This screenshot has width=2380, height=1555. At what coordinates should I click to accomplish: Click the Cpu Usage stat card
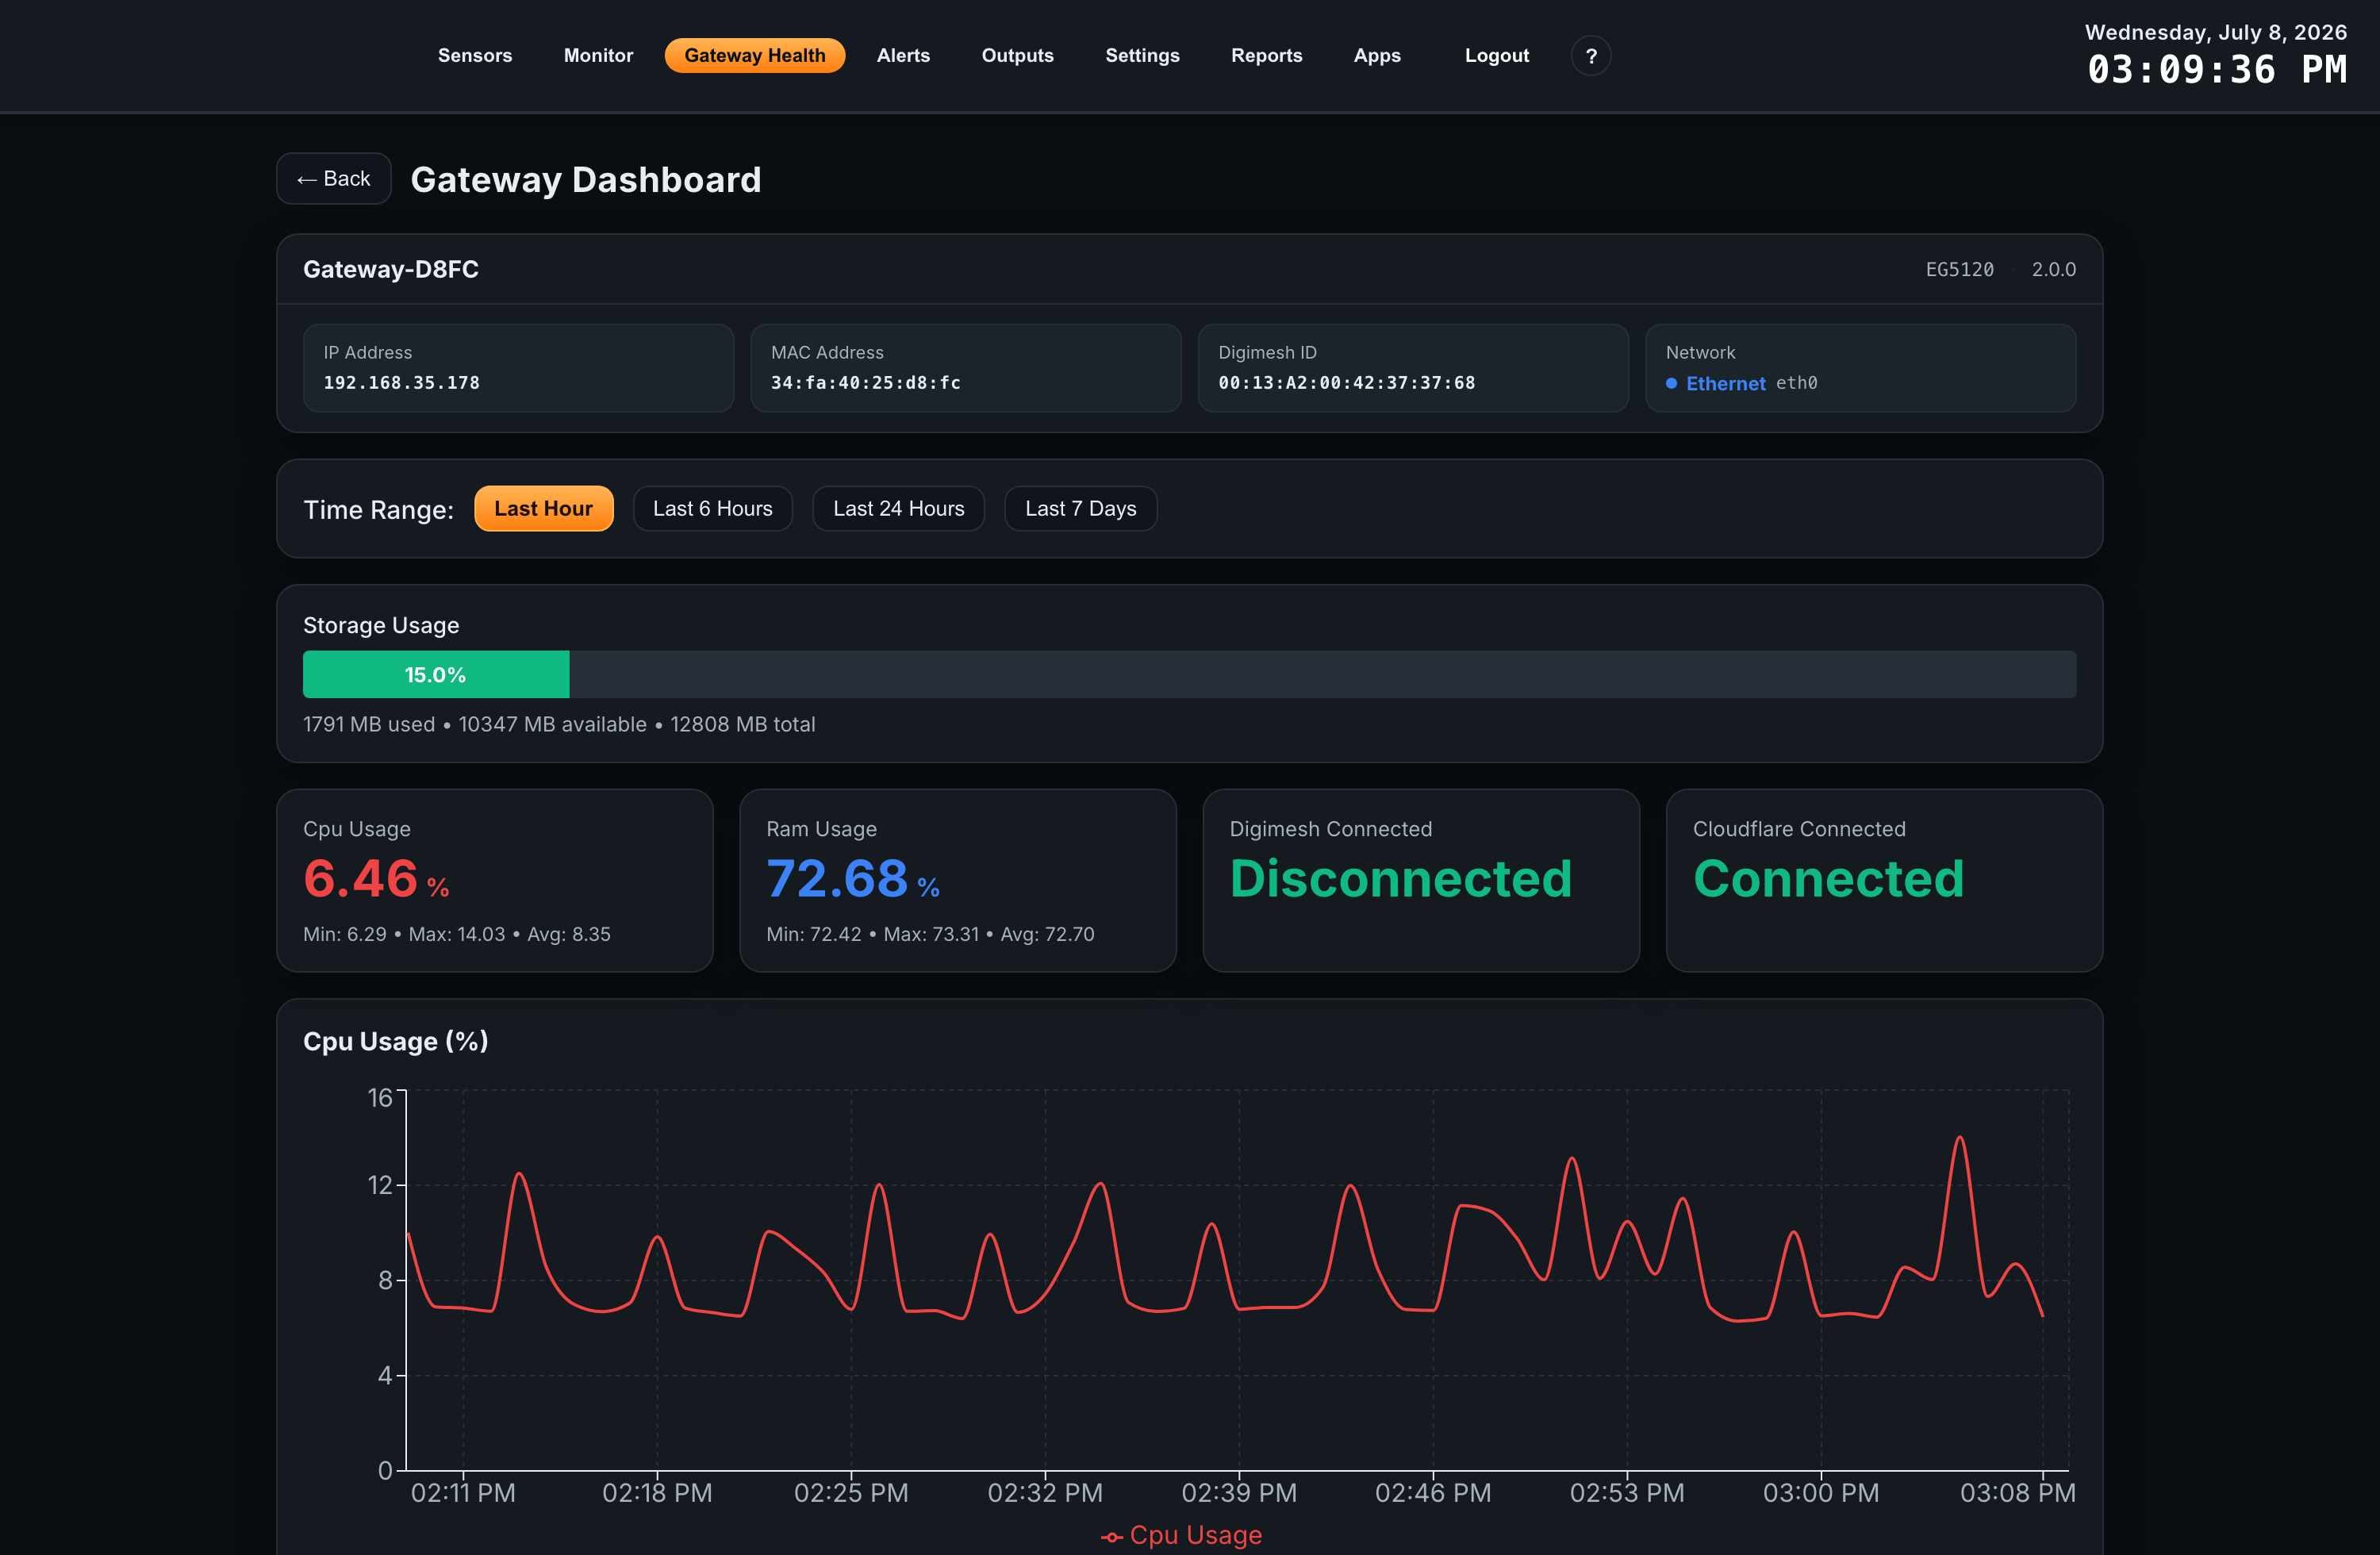click(494, 880)
